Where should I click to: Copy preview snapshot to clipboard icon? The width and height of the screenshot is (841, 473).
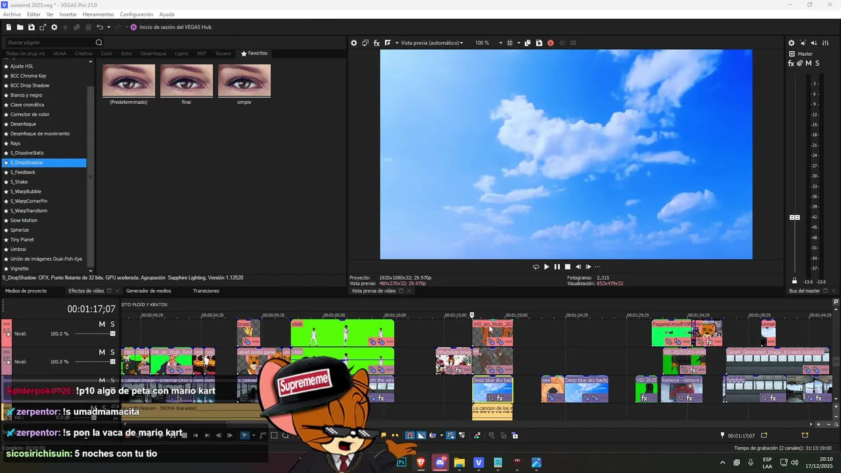(x=528, y=43)
